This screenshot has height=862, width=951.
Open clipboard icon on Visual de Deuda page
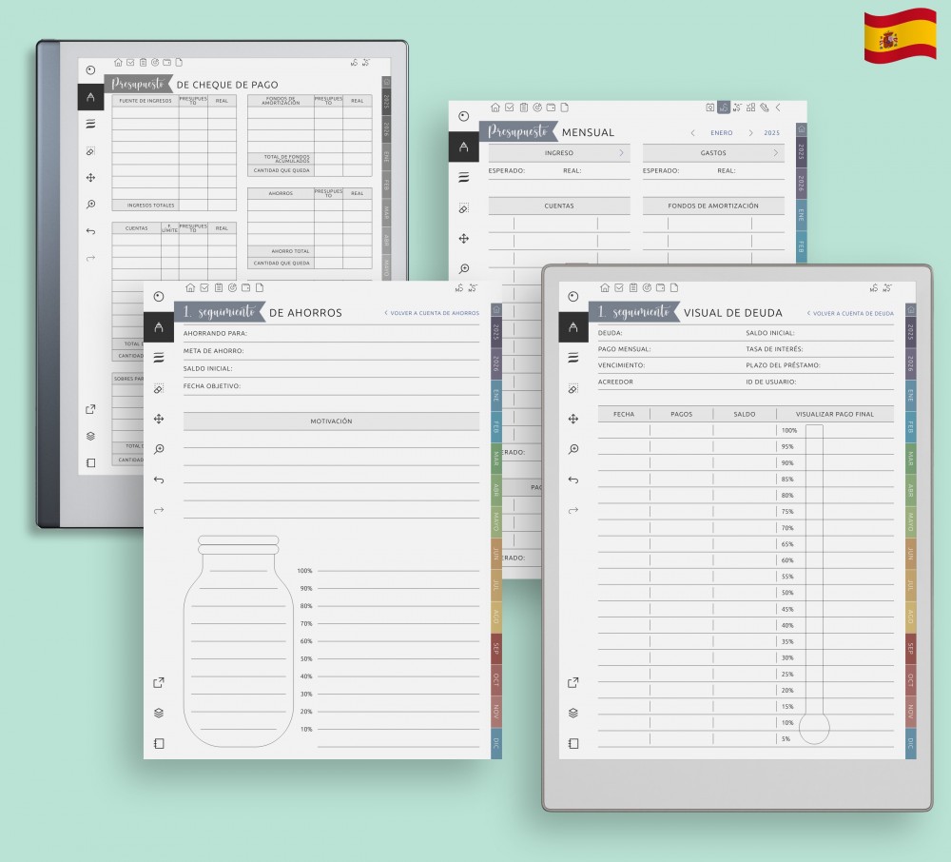pos(632,287)
